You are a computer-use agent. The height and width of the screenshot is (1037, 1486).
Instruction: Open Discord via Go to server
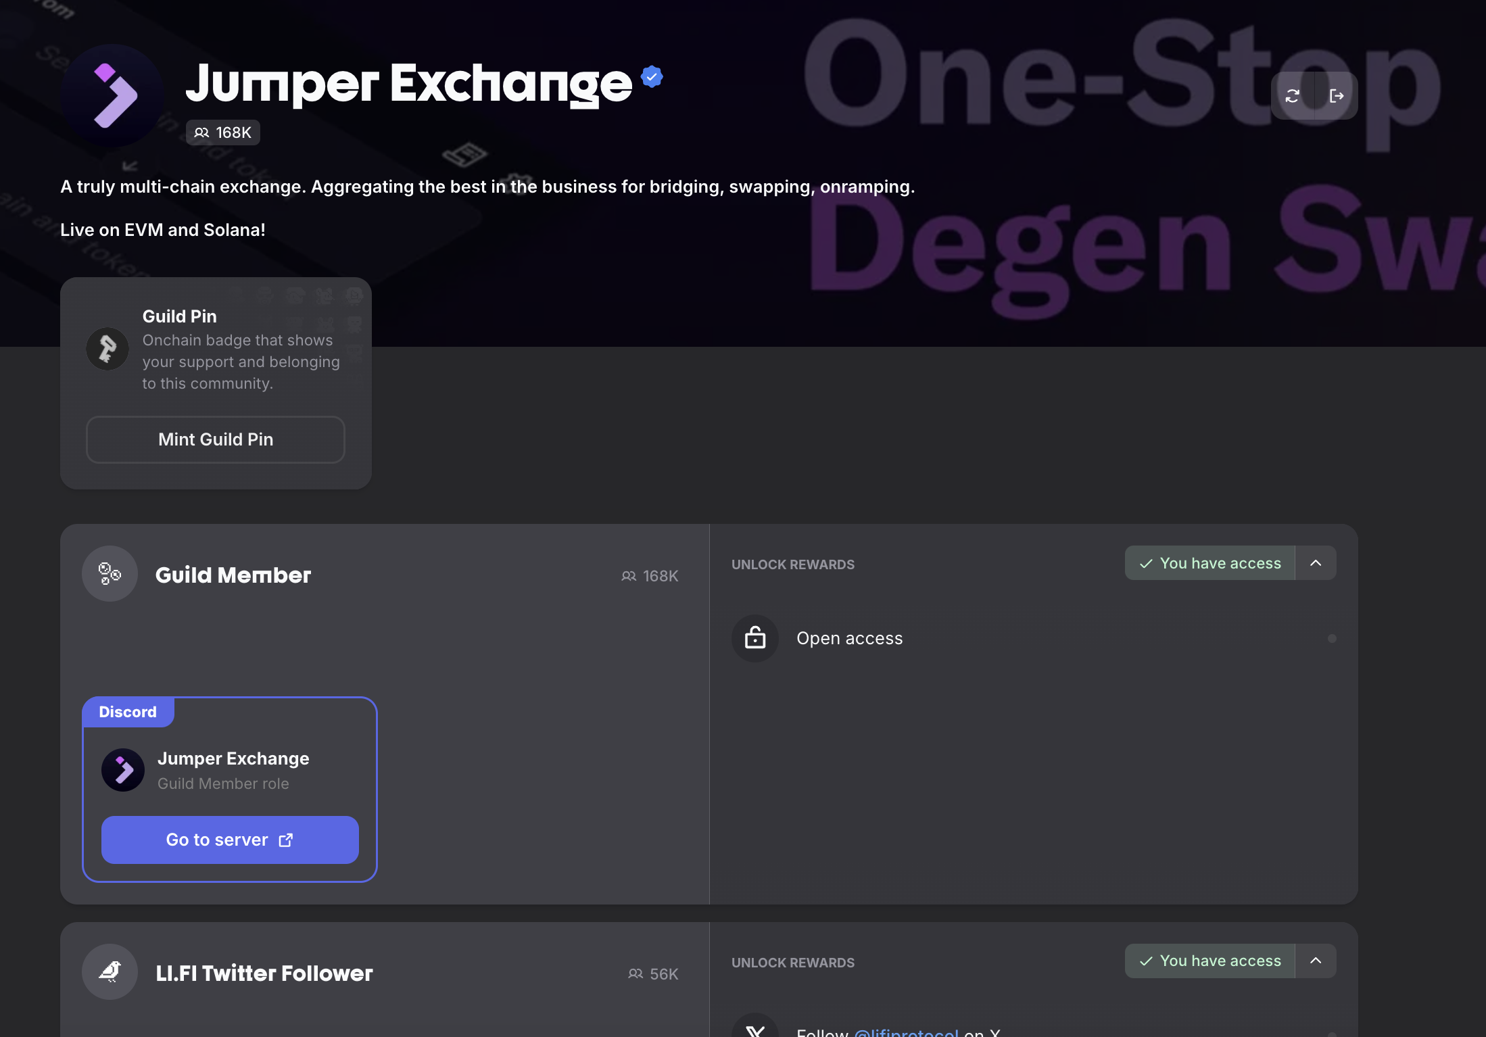230,840
